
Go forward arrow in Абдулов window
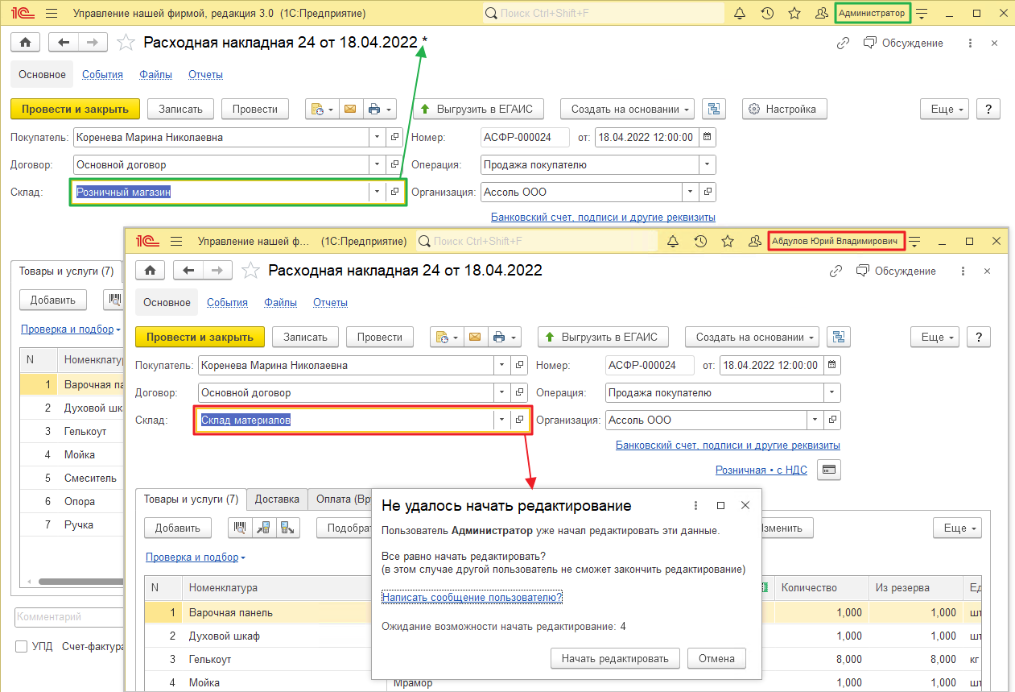217,271
